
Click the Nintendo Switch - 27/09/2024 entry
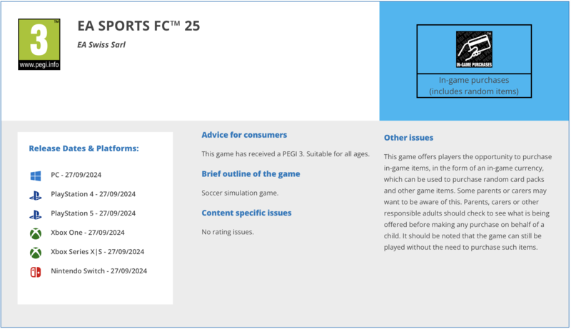99,271
